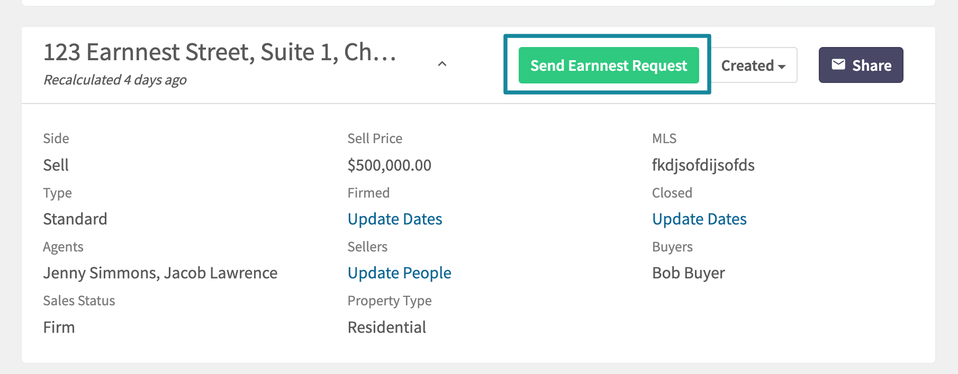
Task: Click the Firm sales status value
Action: [59, 328]
